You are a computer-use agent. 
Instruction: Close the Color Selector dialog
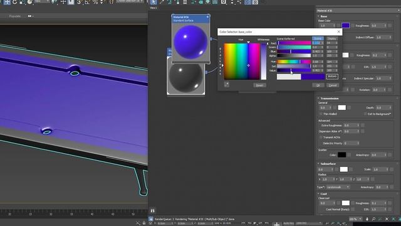pyautogui.click(x=338, y=32)
